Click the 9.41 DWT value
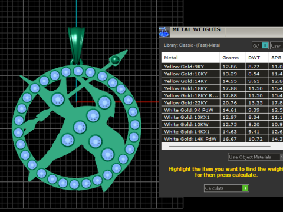Image resolution: width=283 pixels, height=212 pixels. [254, 132]
